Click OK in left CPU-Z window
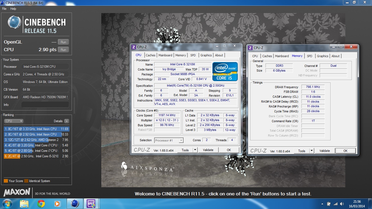This screenshot has width=372, height=209. pyautogui.click(x=229, y=150)
